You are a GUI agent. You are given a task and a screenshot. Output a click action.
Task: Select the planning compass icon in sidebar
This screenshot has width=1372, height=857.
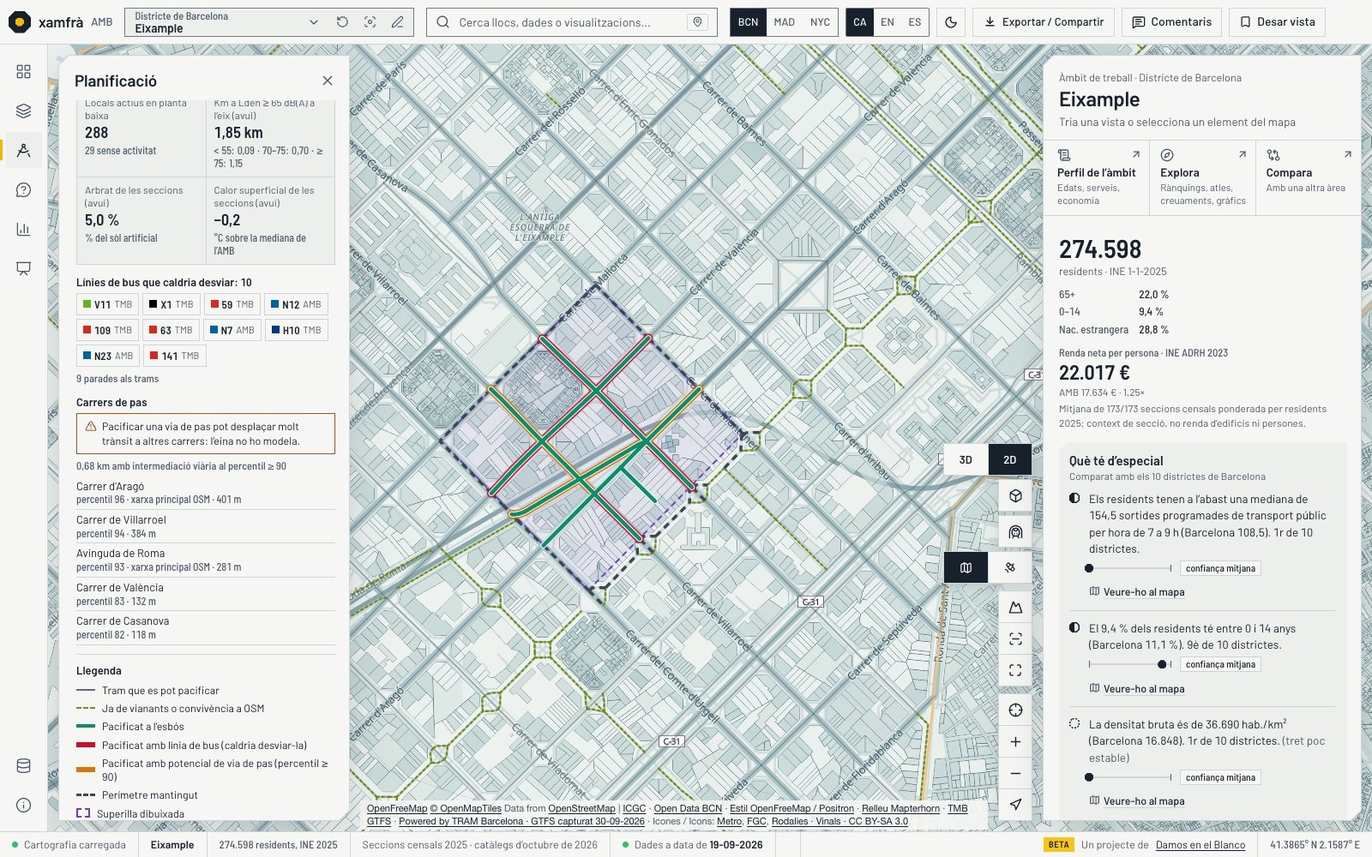[x=23, y=150]
